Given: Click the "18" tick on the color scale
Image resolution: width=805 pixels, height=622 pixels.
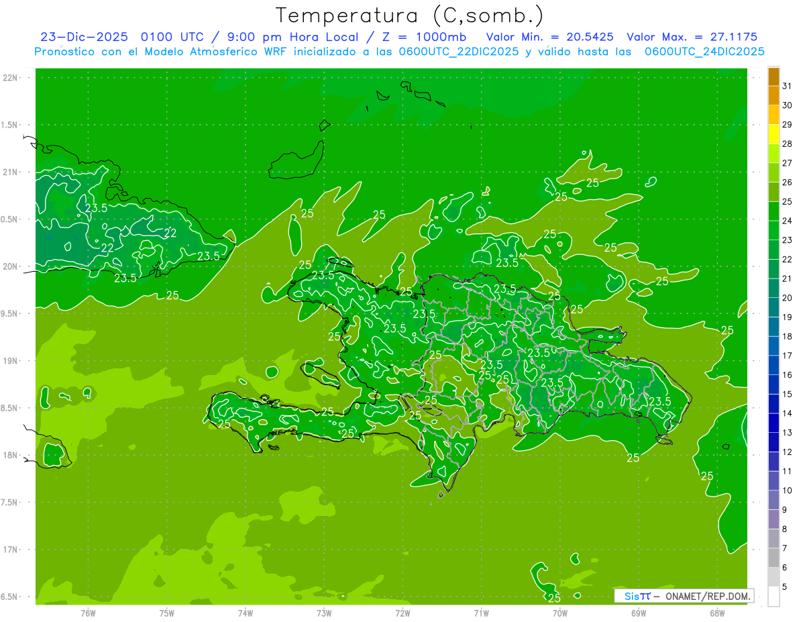Looking at the screenshot, I should (788, 336).
